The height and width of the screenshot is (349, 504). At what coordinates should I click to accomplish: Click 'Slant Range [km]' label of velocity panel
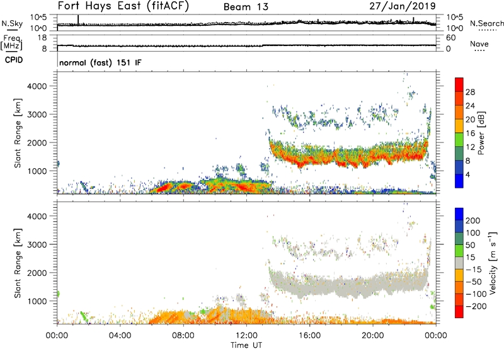[x=18, y=263]
